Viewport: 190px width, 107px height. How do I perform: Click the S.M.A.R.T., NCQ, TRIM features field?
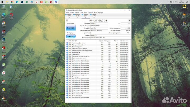point(110,38)
